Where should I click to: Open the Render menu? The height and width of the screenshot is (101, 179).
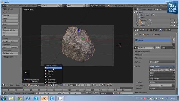[21, 6]
